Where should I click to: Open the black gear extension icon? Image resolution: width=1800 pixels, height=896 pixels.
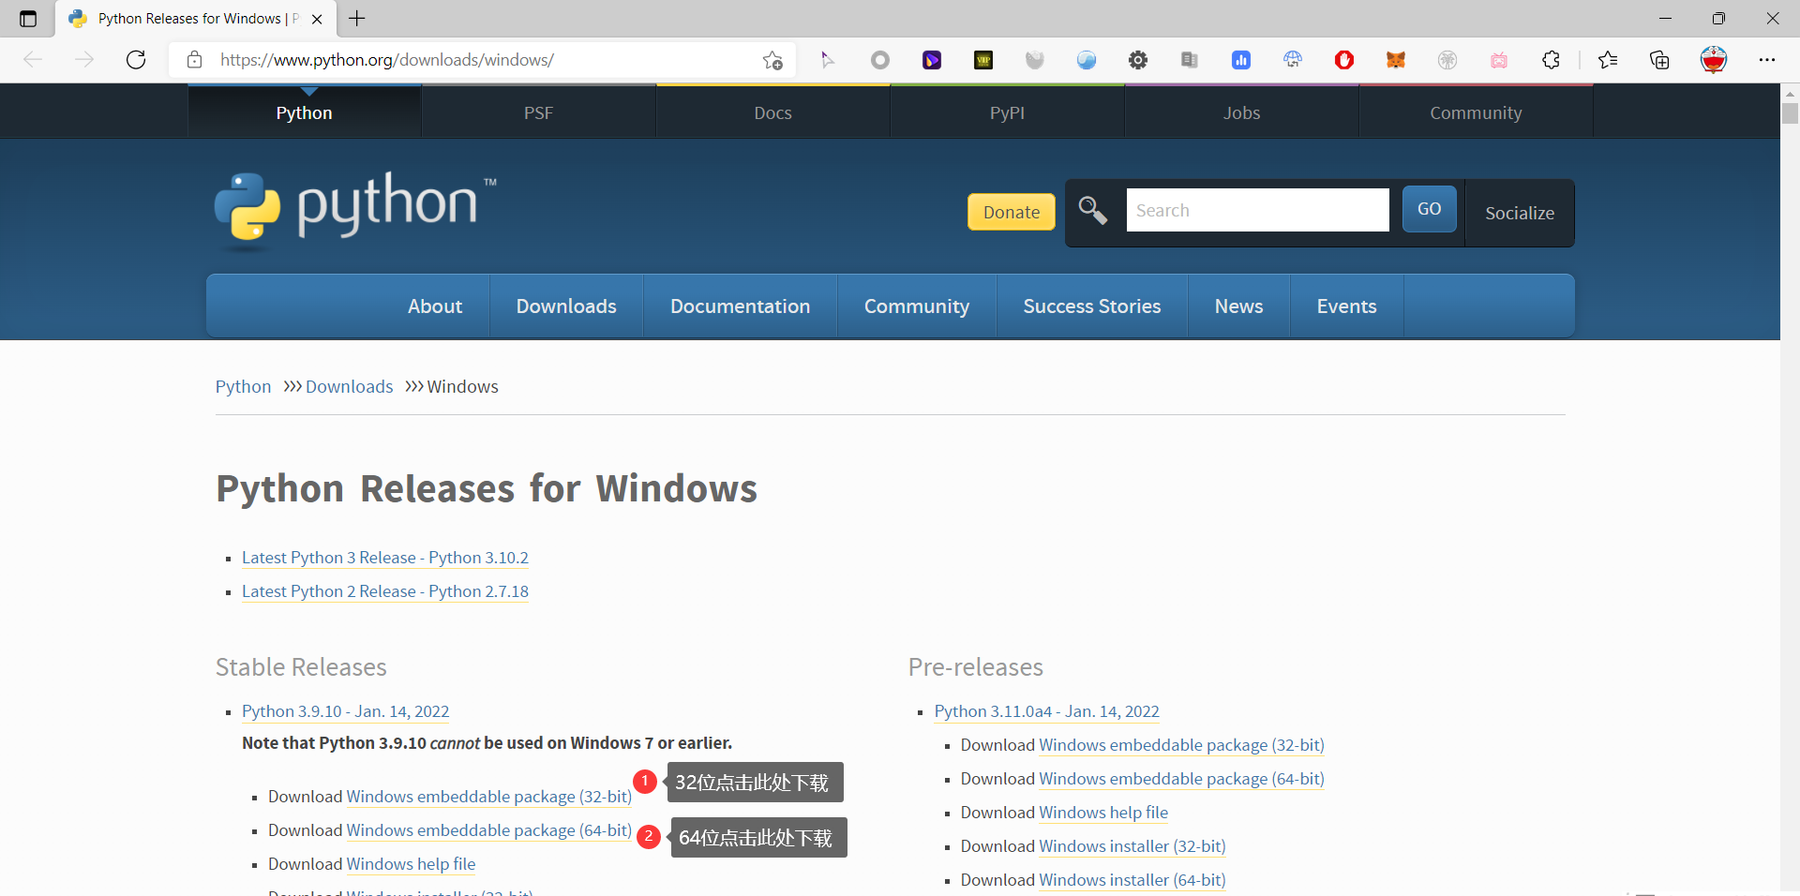pos(1138,60)
